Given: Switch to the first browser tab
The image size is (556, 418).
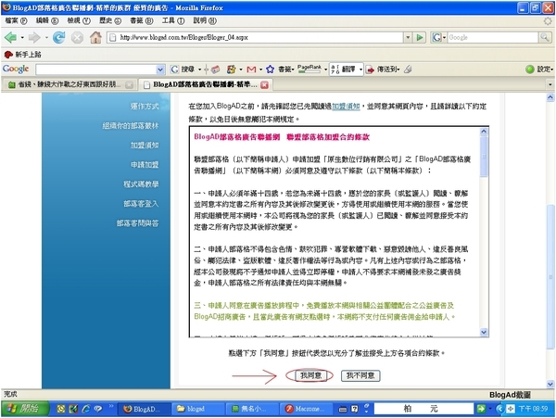Looking at the screenshot, I should click(x=69, y=84).
